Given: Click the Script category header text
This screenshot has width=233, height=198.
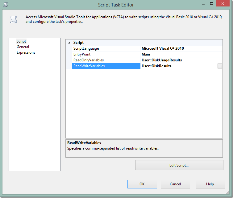Looking at the screenshot, I should pyautogui.click(x=78, y=43).
